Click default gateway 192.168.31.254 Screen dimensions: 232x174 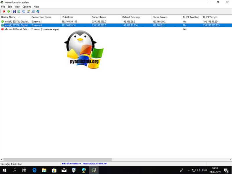click(x=130, y=25)
